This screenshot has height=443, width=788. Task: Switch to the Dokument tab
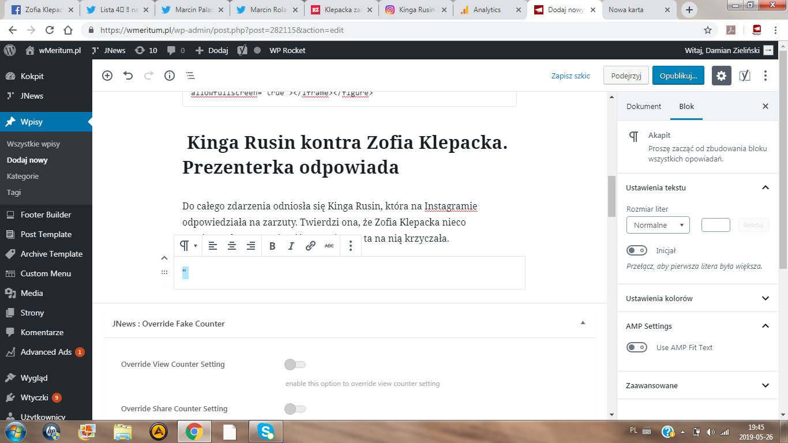(644, 106)
